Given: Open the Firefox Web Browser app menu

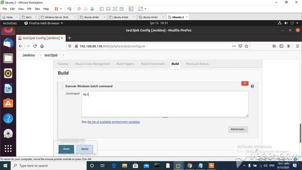Looking at the screenshot, I should tap(44, 23).
